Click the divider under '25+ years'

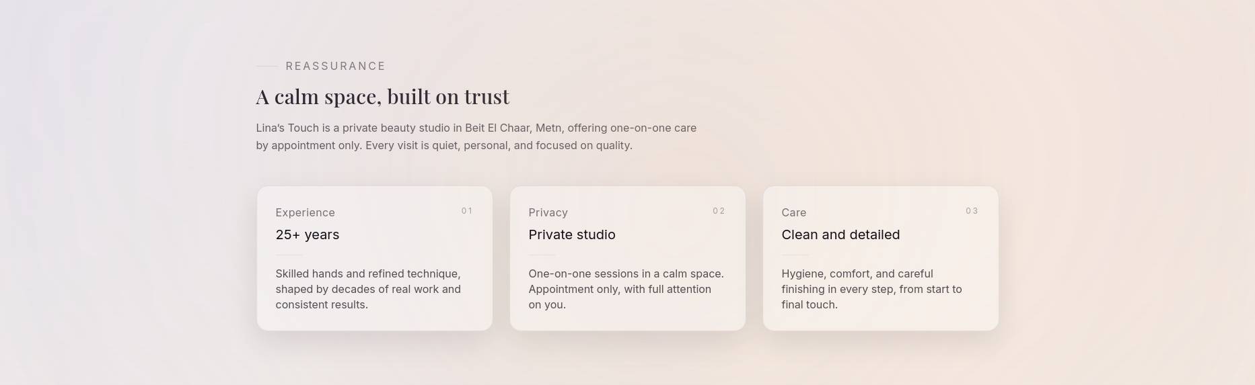click(x=289, y=255)
